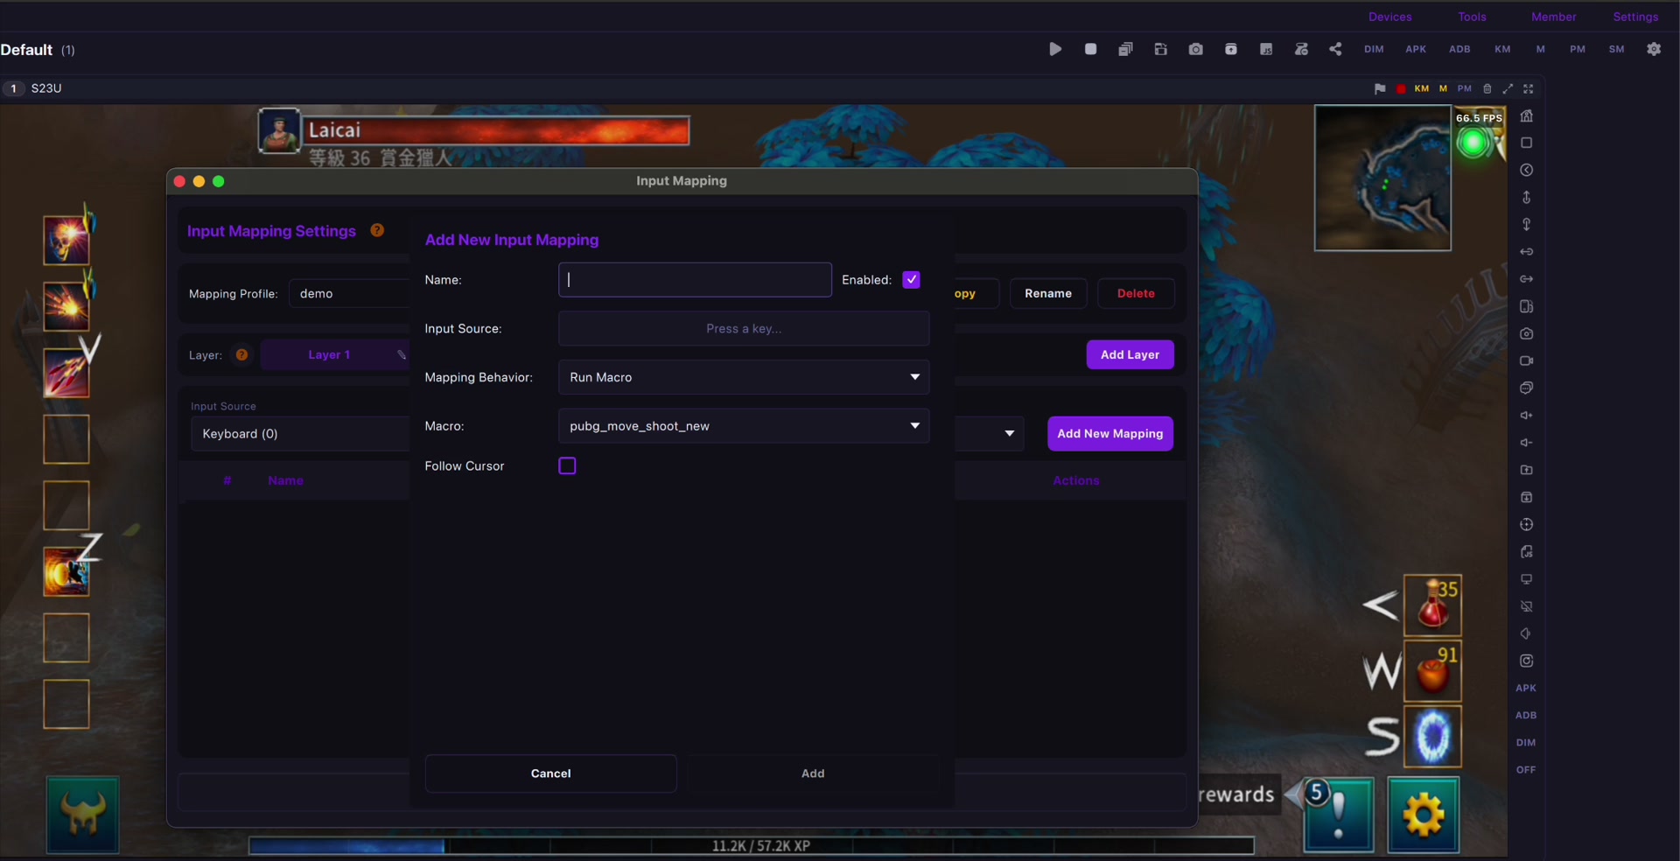1680x861 pixels.
Task: Click the red record indicator on S23U bar
Action: [1401, 88]
